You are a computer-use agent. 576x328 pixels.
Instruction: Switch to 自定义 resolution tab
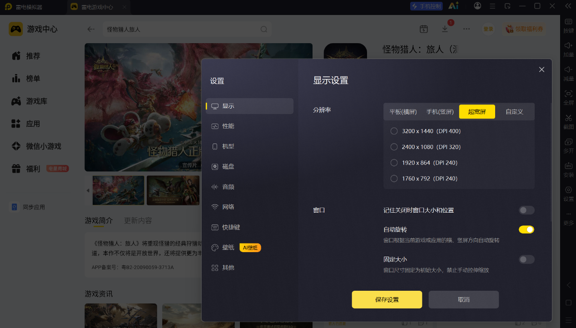point(514,112)
